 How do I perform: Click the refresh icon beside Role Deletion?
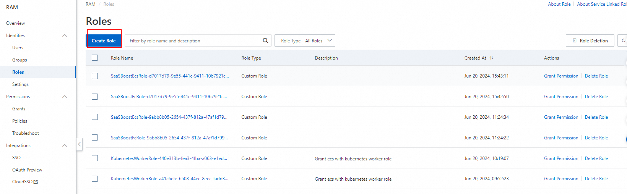click(623, 40)
